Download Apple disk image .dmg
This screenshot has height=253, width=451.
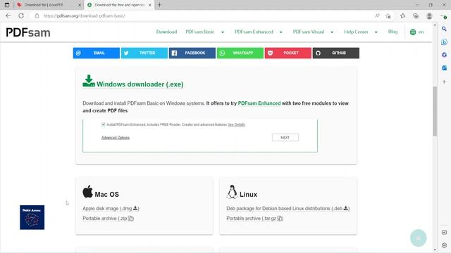[111, 209]
